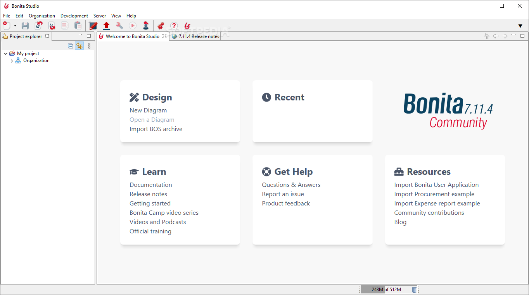Click Import BOS archive link

156,129
